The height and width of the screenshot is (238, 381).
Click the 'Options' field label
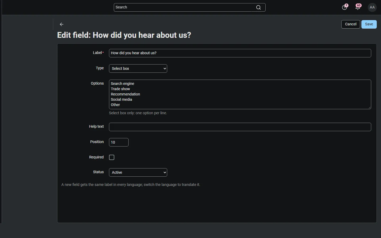(x=97, y=84)
